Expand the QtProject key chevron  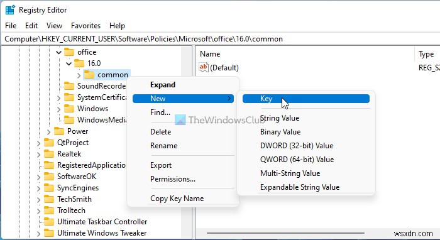point(38,143)
